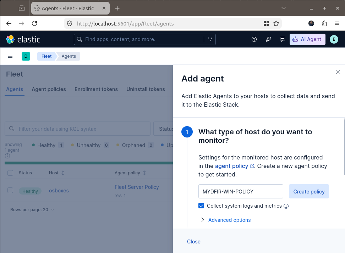Viewport: 345px width, 253px height.
Task: Open the external agent policy link
Action: coord(235,166)
